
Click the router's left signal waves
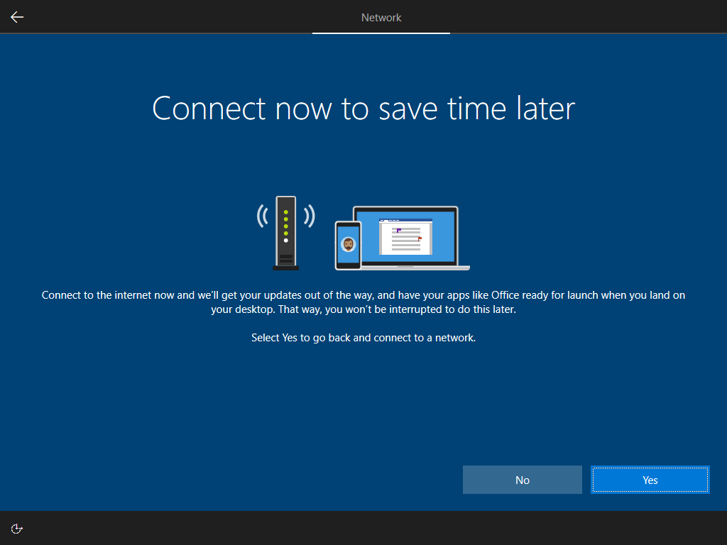(263, 216)
